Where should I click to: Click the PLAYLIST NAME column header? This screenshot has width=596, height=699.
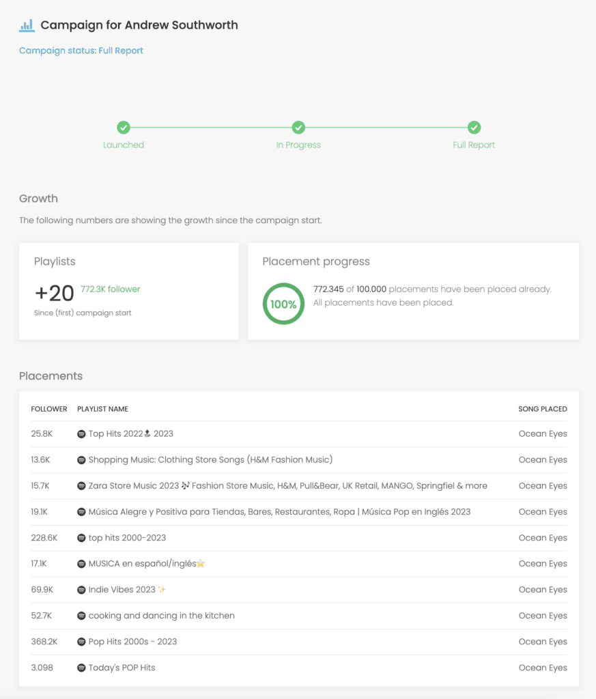[102, 409]
